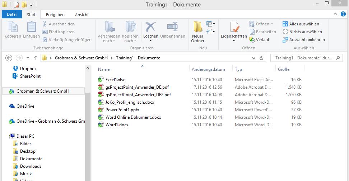
Task: Open the new item dropdown icon
Action: coord(210,24)
